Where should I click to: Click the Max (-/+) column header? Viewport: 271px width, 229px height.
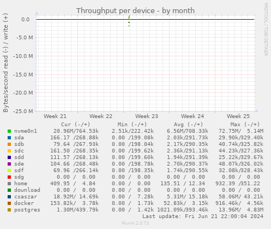(245, 125)
